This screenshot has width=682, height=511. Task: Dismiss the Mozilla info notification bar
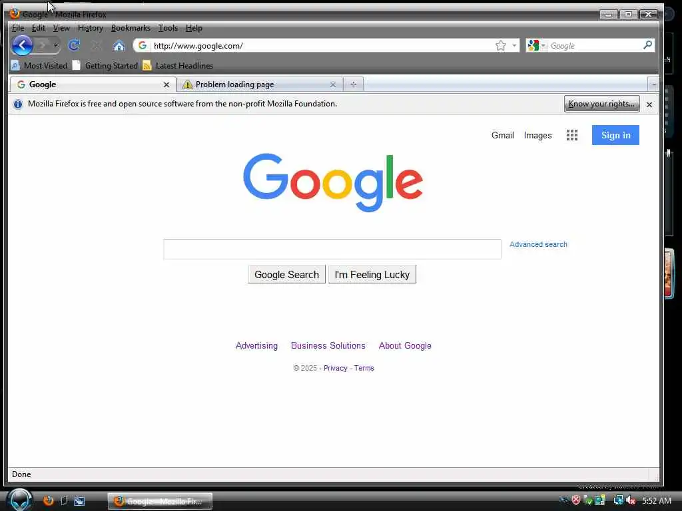(649, 104)
